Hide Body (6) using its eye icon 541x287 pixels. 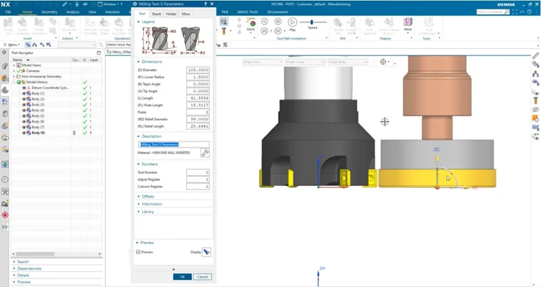point(24,122)
